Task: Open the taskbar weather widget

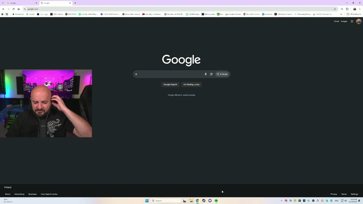Action: 8,201
